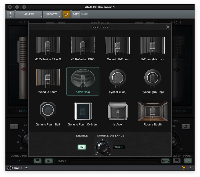Click the PASTE button

[x=84, y=14]
